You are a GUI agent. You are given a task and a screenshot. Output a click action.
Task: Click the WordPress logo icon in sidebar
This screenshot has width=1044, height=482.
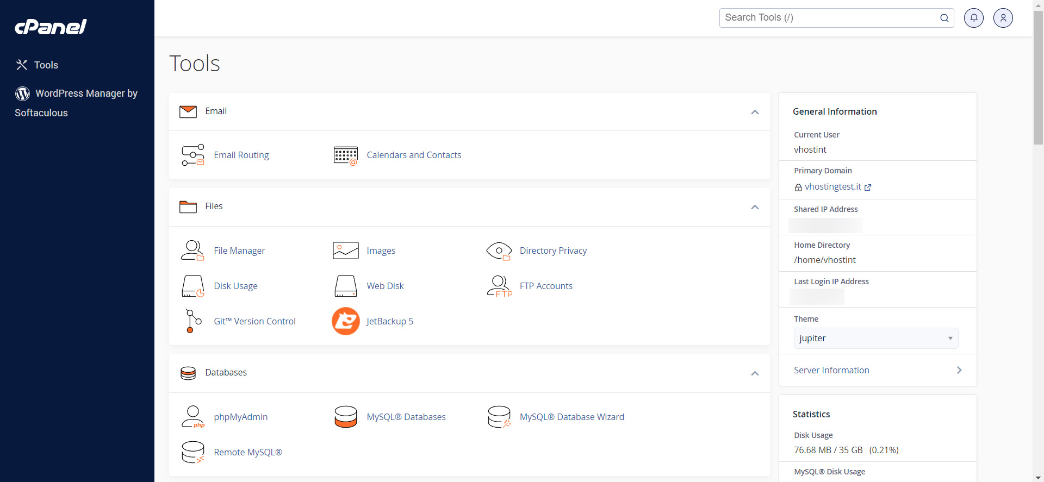pyautogui.click(x=22, y=93)
